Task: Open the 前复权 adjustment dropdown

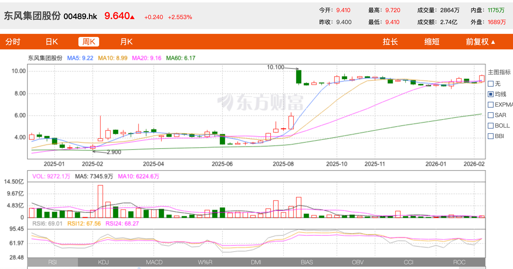Action: coord(480,42)
